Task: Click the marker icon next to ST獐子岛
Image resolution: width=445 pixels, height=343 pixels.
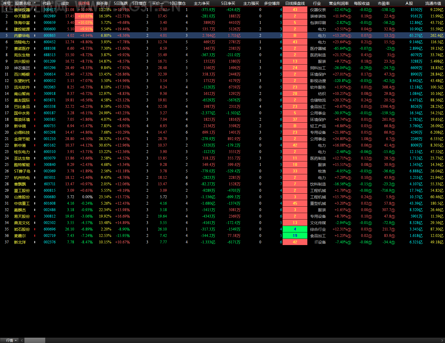Action: point(35,171)
